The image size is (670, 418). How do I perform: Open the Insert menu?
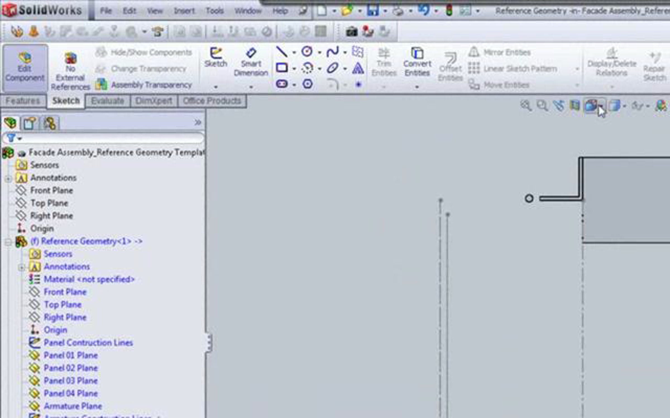pyautogui.click(x=184, y=11)
